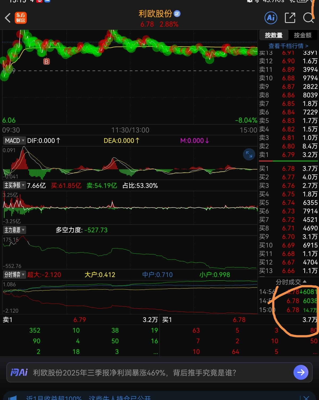Switch to 按数量 tab

[x=274, y=35]
